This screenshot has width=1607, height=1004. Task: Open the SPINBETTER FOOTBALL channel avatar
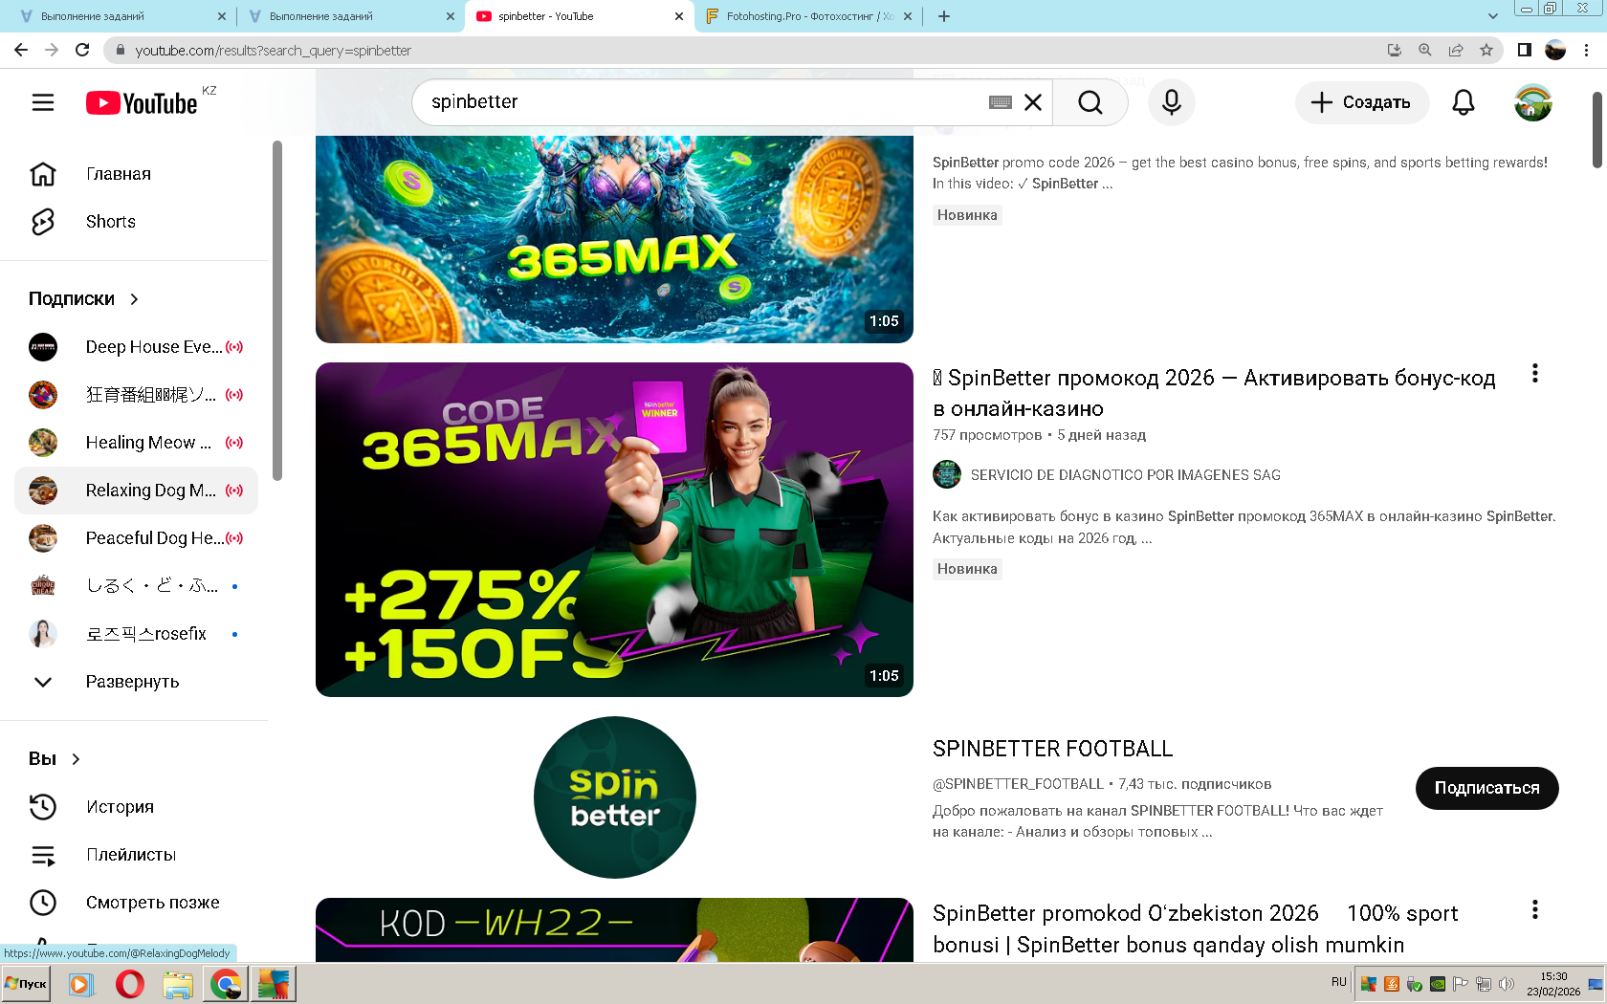(x=615, y=797)
